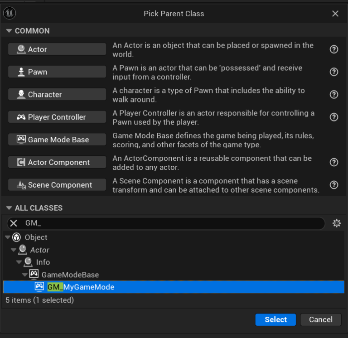Click the Unreal Engine logo icon
The height and width of the screenshot is (338, 348).
pyautogui.click(x=10, y=13)
